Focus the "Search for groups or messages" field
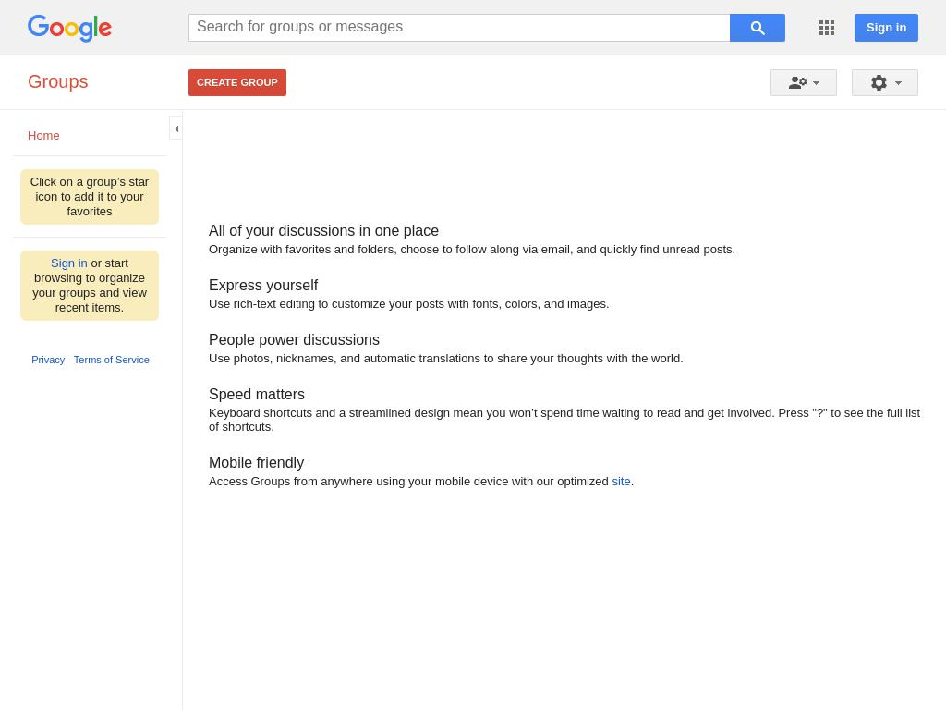This screenshot has width=946, height=710. pos(459,28)
